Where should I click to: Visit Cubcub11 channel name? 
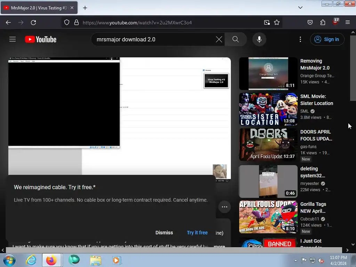tap(310, 219)
